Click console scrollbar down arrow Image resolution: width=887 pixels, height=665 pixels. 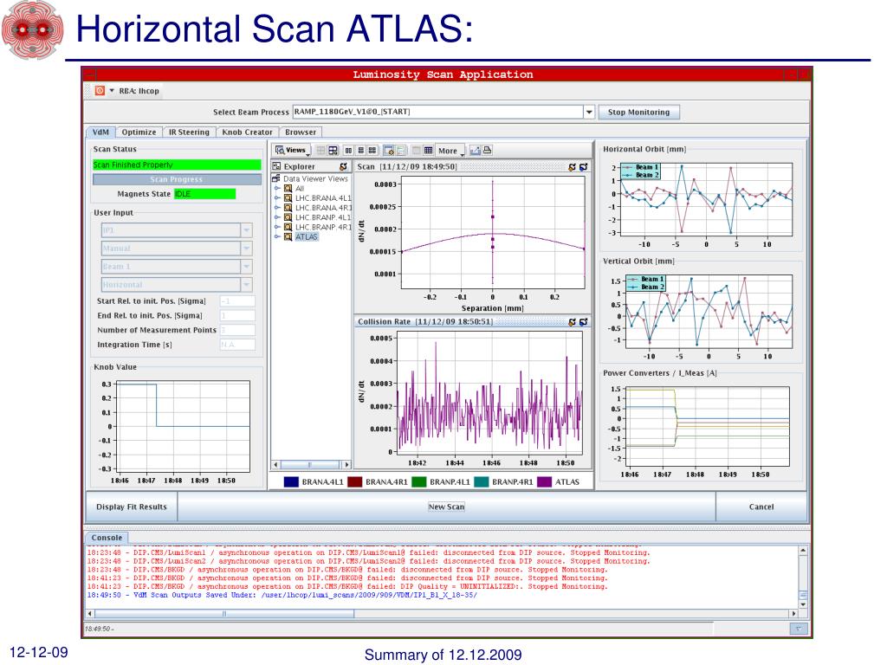[803, 604]
